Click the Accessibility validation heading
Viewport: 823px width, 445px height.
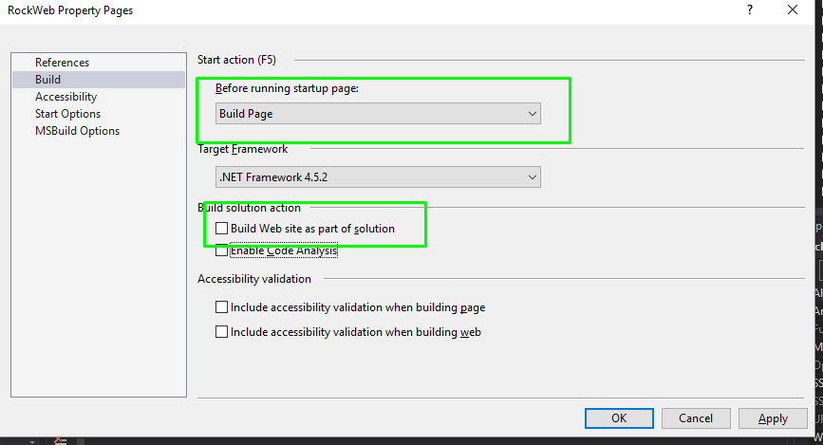coord(254,279)
